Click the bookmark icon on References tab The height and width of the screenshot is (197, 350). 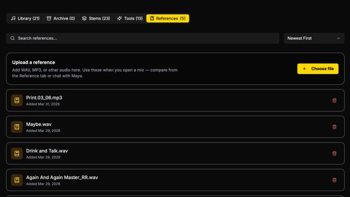point(152,18)
